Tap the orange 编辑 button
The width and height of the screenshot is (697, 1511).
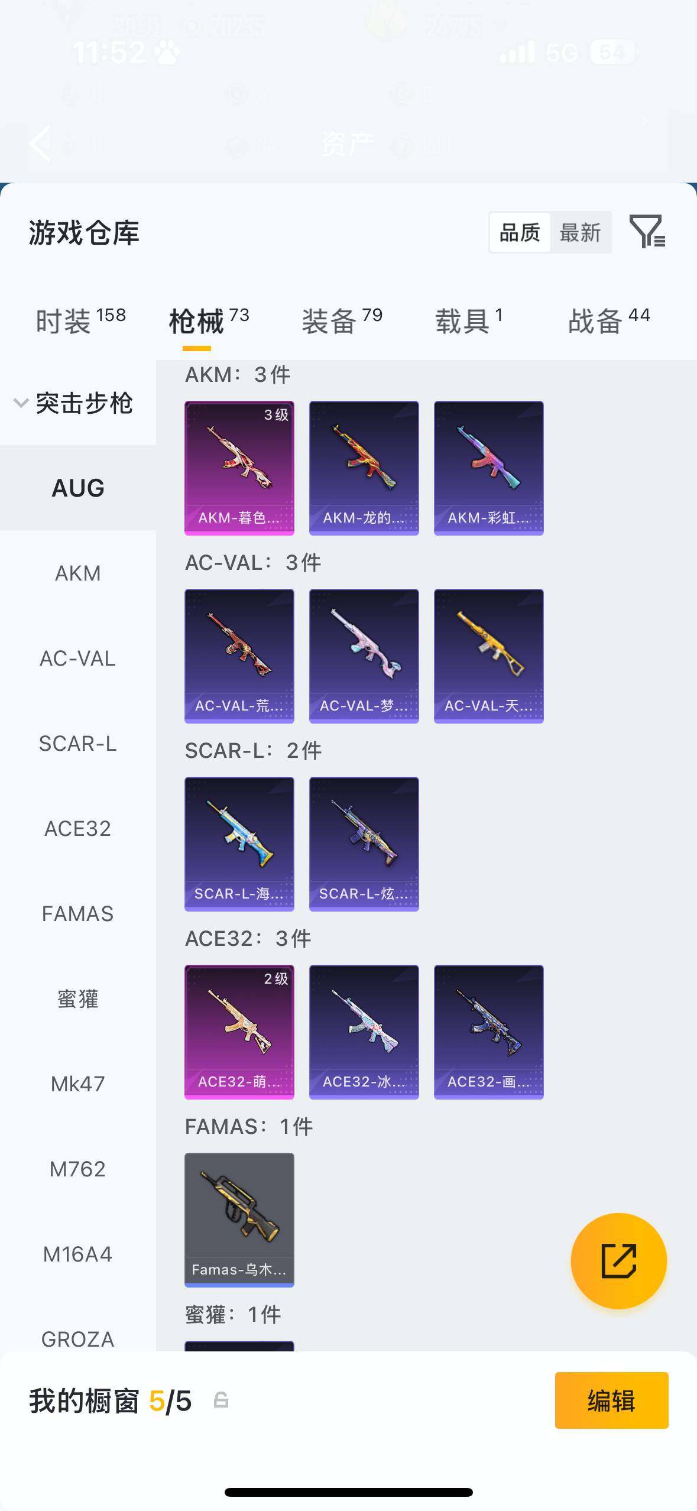click(612, 1400)
